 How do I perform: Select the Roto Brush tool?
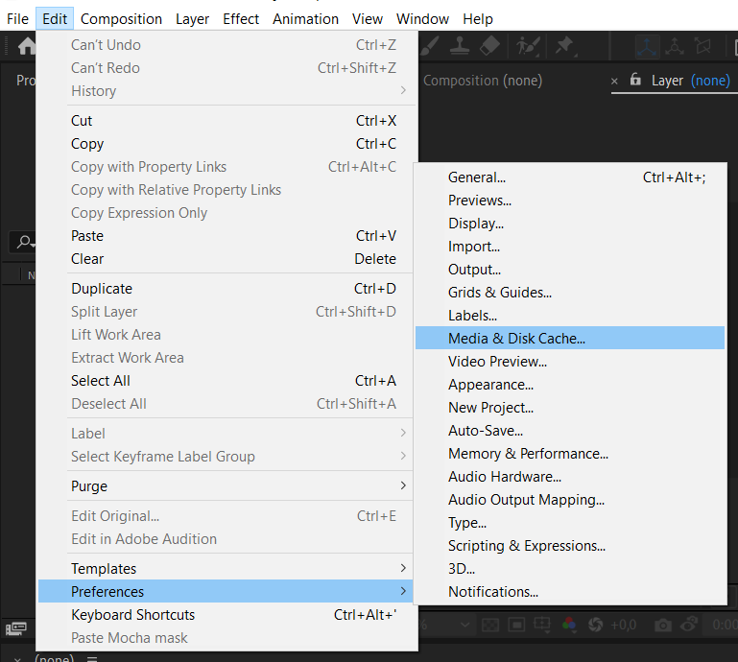tap(528, 46)
